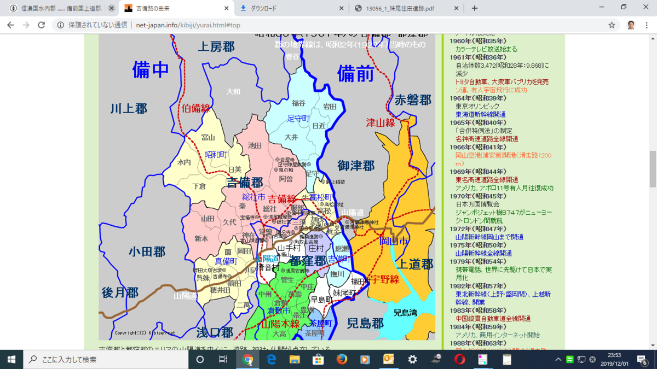Open Chrome's three-dot menu
Screen dimensions: 657x369
[x=647, y=25]
